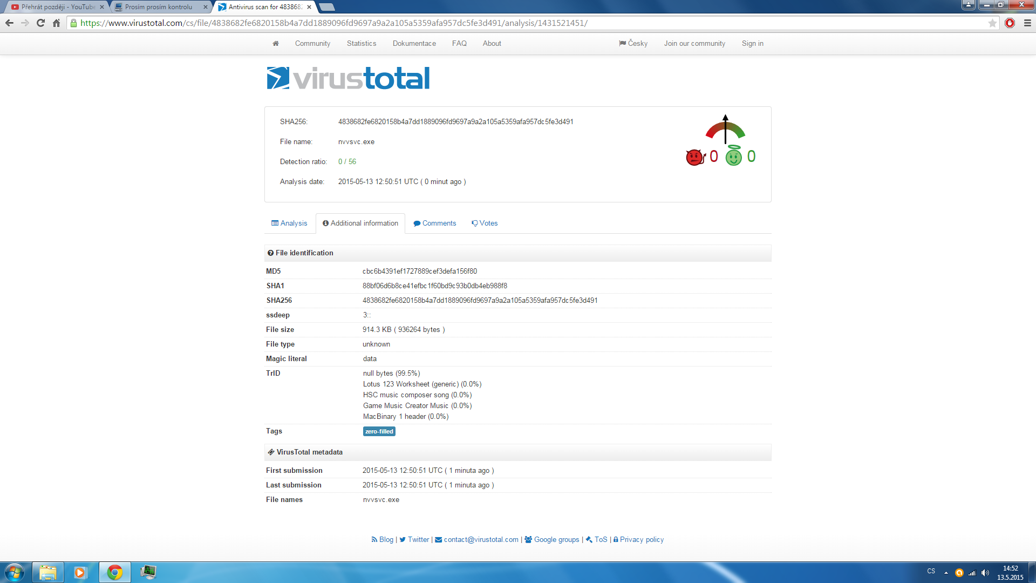Reload the current page

[40, 23]
